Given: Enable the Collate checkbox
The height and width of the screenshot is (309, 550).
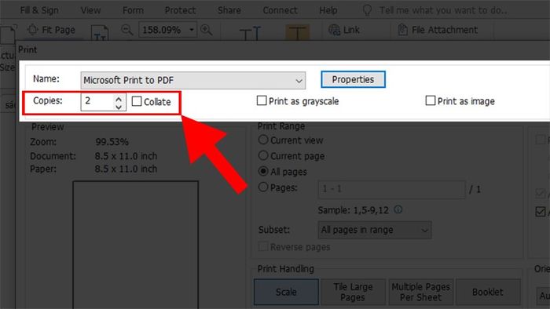Looking at the screenshot, I should point(137,101).
